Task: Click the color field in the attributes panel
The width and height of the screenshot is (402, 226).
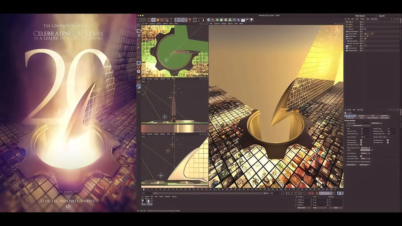Action: [365, 150]
